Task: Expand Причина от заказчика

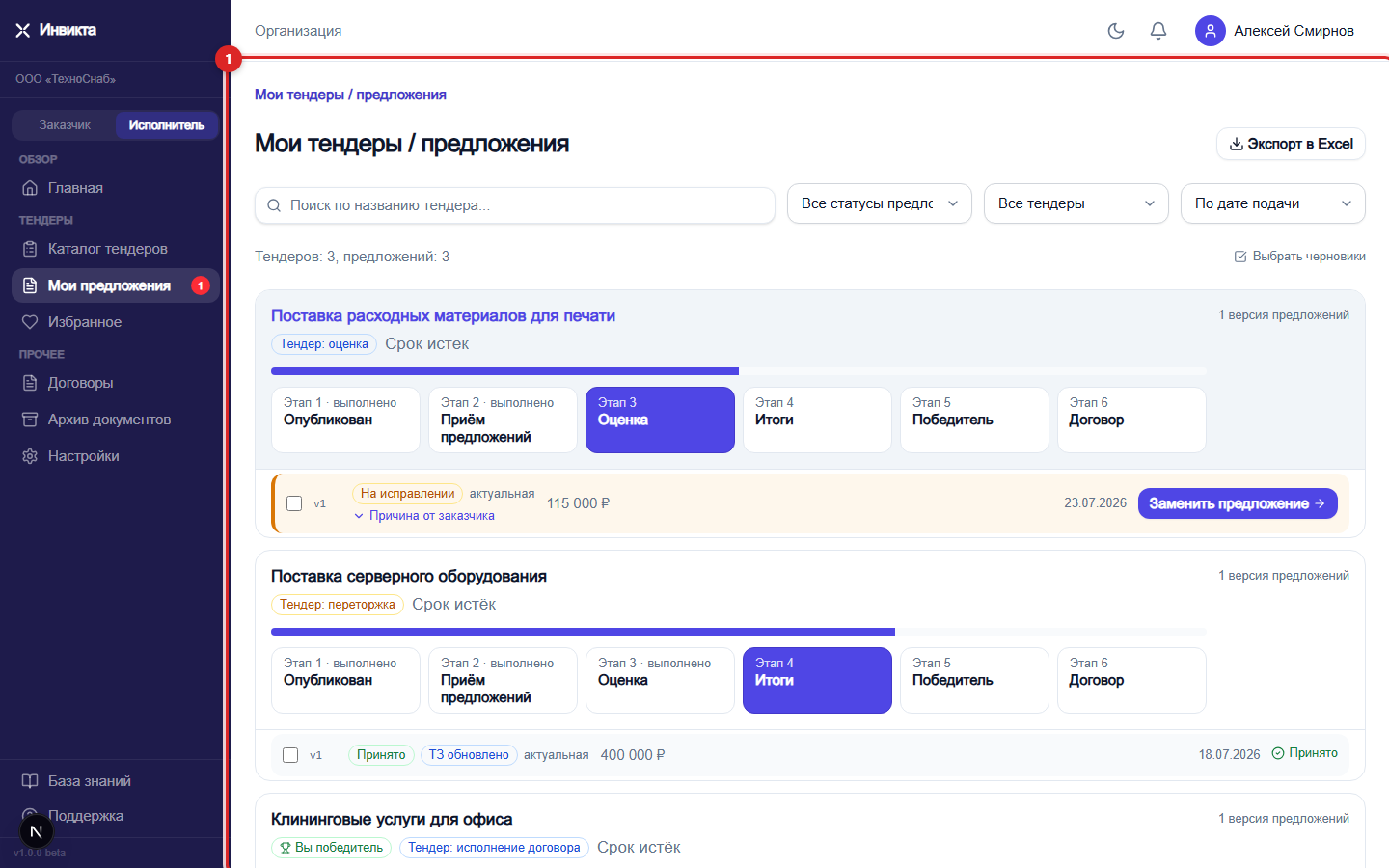Action: pos(424,516)
